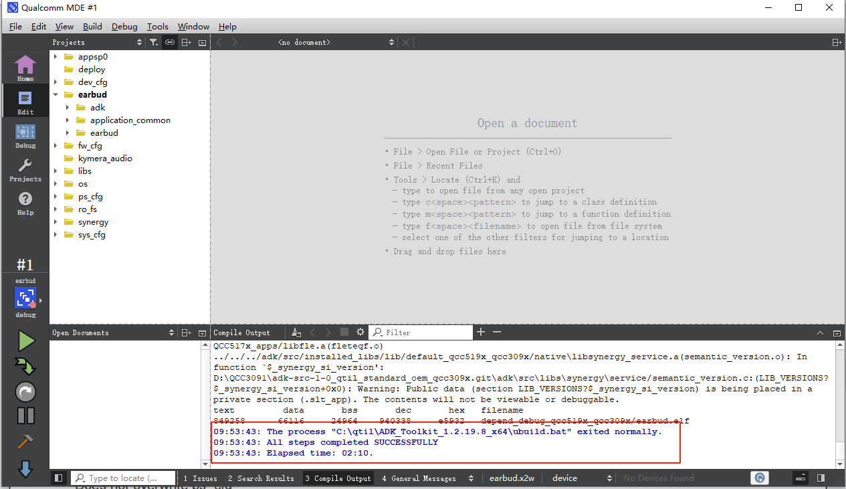Image resolution: width=846 pixels, height=489 pixels.
Task: Show the 1 Issues pane
Action: tap(201, 478)
